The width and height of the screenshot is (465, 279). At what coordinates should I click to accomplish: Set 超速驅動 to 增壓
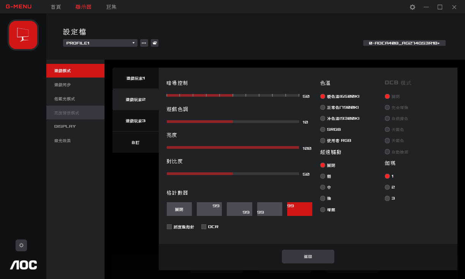point(323,210)
